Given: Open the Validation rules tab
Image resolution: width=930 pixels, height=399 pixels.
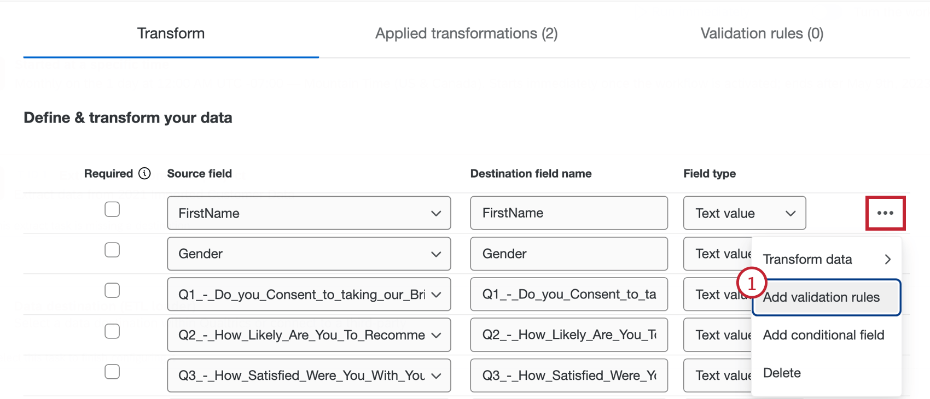Looking at the screenshot, I should pyautogui.click(x=762, y=33).
